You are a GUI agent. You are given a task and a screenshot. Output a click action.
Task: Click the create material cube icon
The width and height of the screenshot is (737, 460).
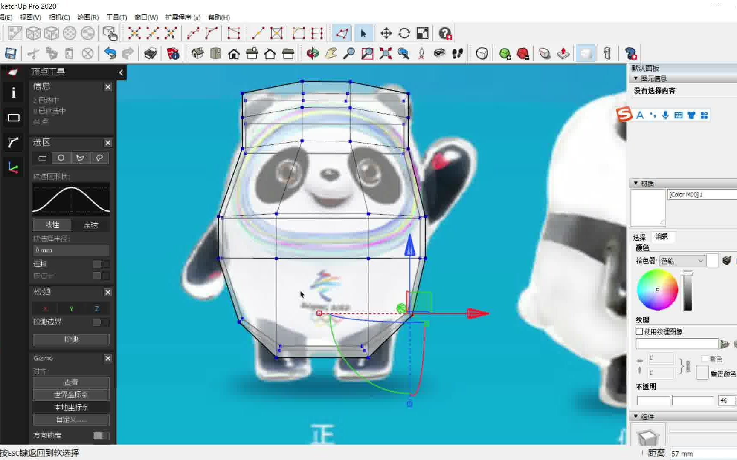click(727, 260)
